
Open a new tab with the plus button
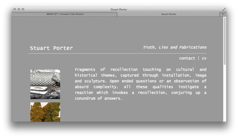[x=223, y=14]
